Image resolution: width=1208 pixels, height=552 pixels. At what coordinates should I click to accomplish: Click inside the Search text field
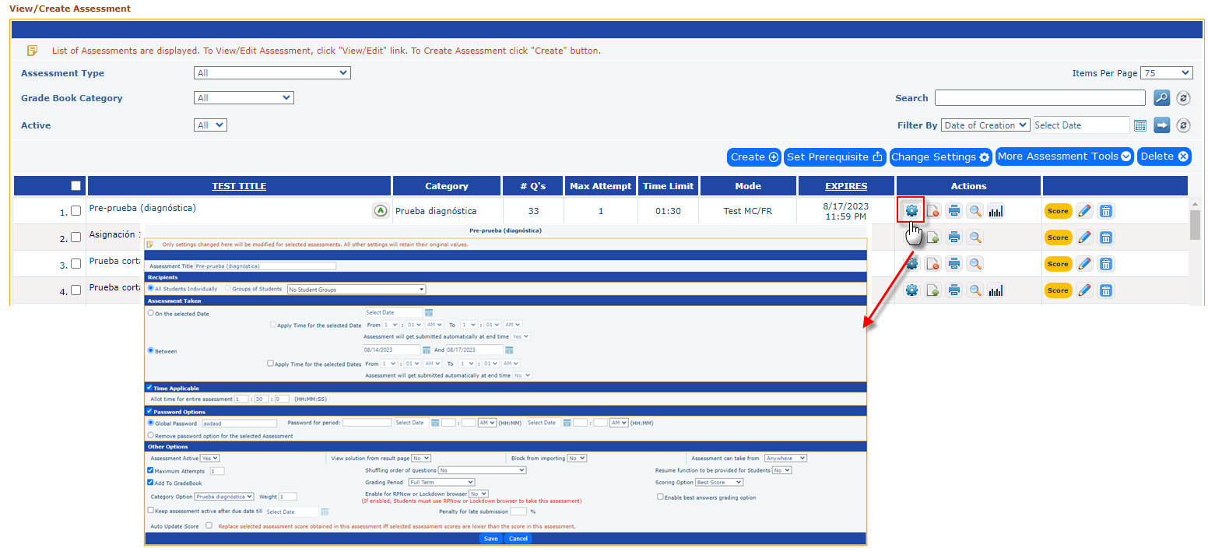[1039, 98]
